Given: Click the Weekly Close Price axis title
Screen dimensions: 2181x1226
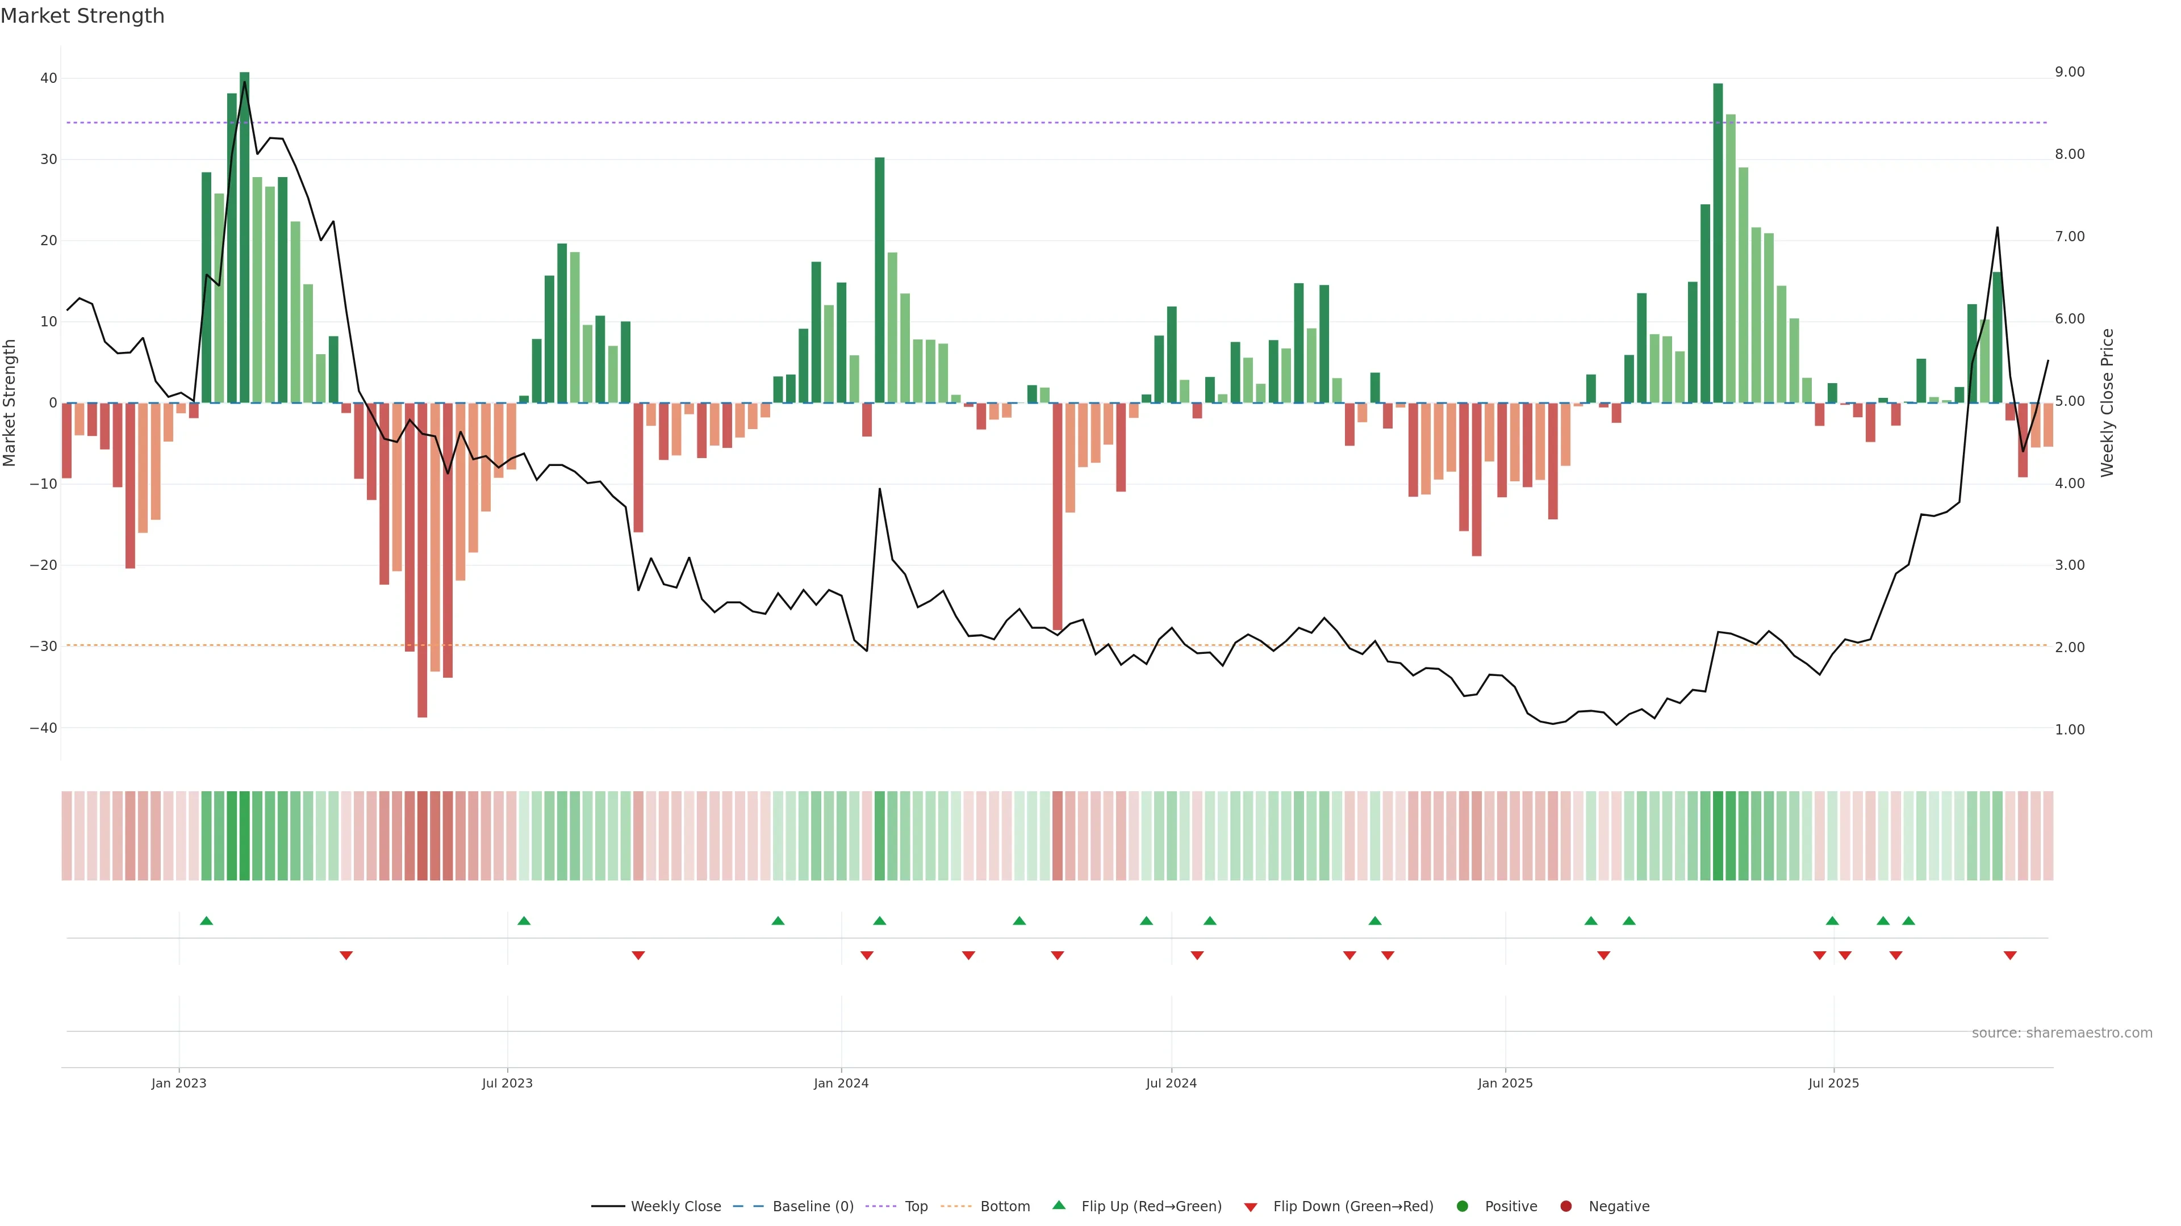Looking at the screenshot, I should [2107, 403].
